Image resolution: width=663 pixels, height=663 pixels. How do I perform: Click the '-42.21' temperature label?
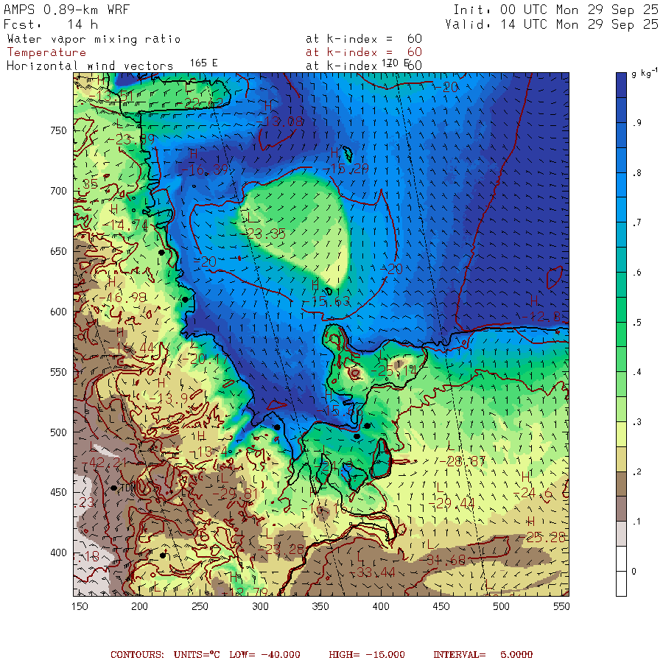pos(102,462)
